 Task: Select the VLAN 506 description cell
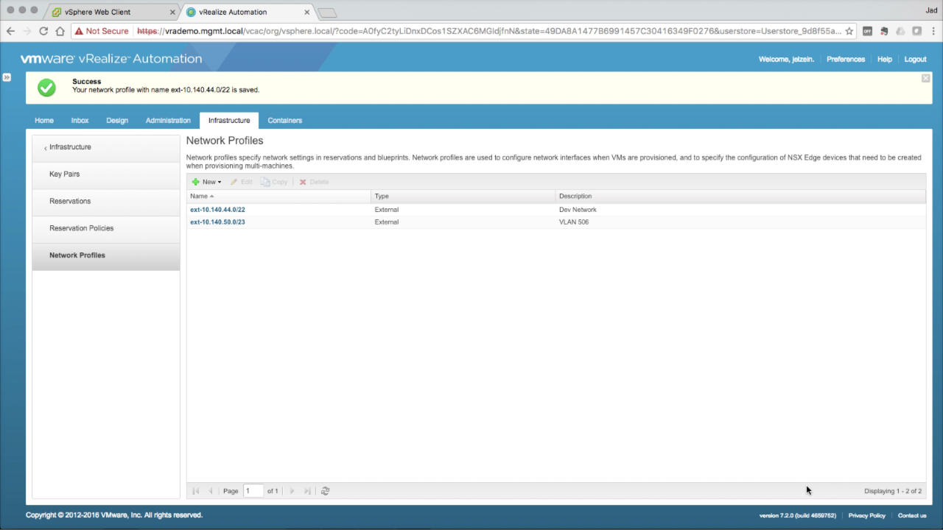tap(574, 222)
